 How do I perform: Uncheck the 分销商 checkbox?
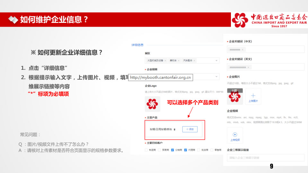point(172,150)
